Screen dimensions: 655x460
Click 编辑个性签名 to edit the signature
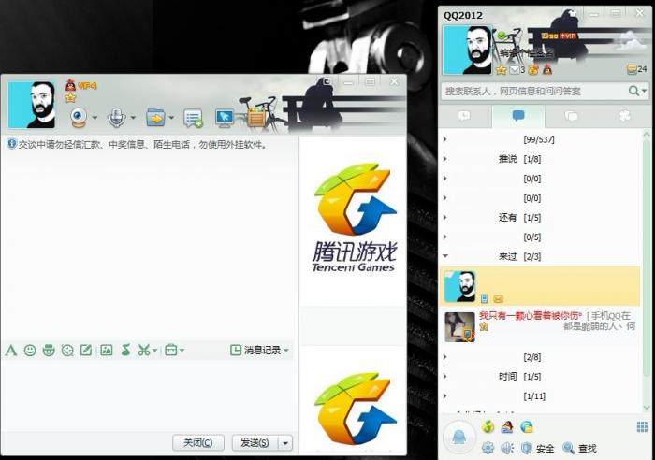(527, 53)
